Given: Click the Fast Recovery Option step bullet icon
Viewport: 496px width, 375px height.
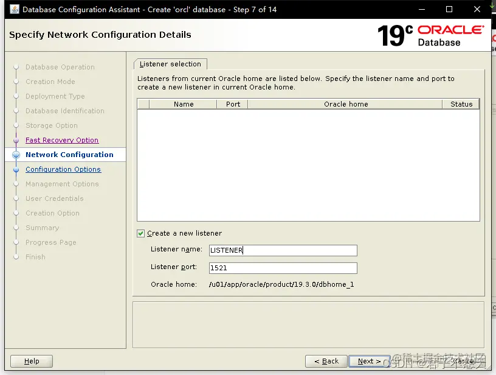Looking at the screenshot, I should click(16, 140).
